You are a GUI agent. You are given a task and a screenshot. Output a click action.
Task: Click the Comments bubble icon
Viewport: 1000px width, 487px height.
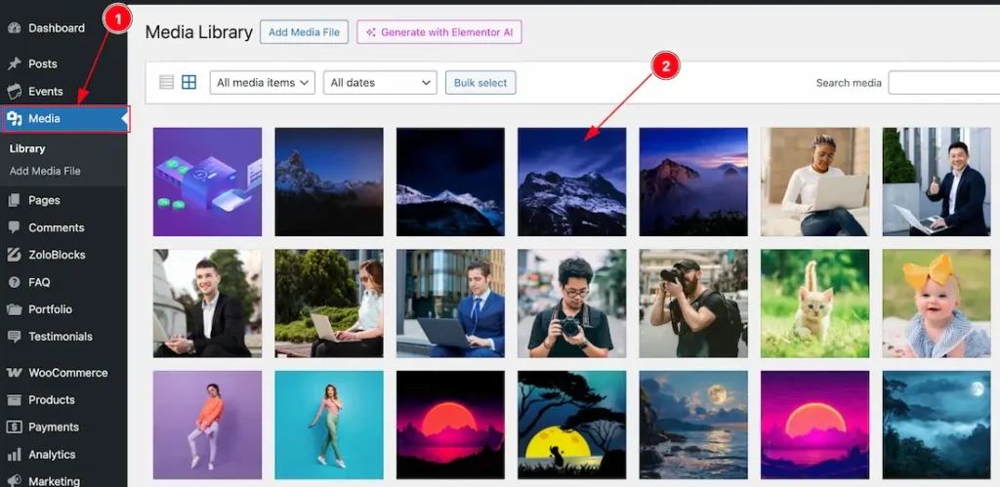tap(14, 227)
